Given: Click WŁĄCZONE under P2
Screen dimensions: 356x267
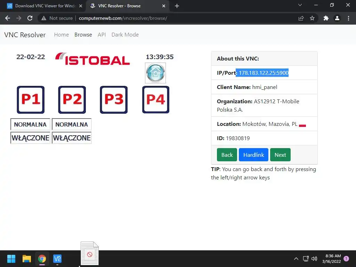Looking at the screenshot, I should click(x=72, y=138).
